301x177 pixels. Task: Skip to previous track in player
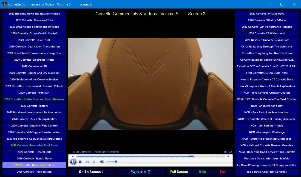(x=87, y=162)
